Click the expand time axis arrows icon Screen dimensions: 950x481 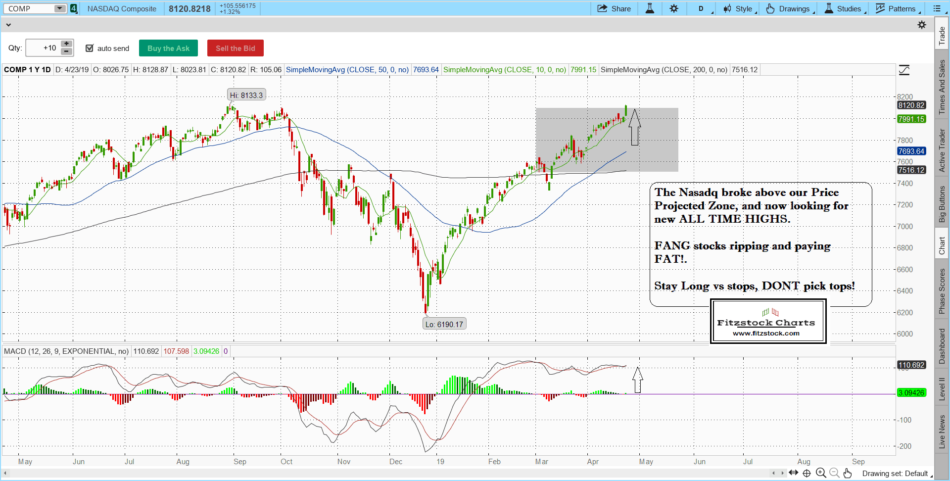pyautogui.click(x=794, y=473)
